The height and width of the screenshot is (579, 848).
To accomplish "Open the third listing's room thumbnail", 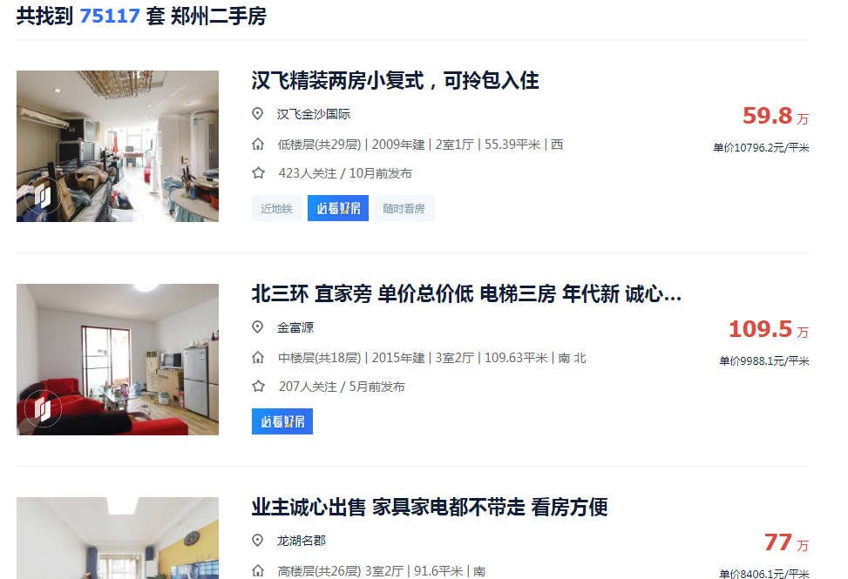I will (x=118, y=538).
